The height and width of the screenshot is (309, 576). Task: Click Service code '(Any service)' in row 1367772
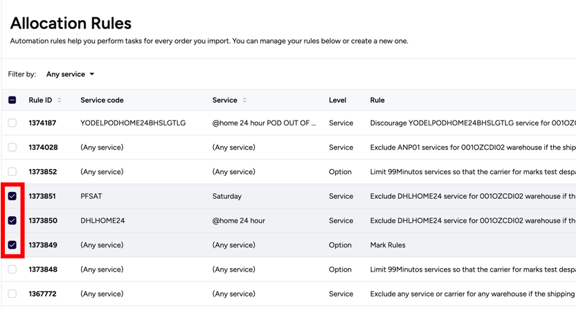coord(102,294)
